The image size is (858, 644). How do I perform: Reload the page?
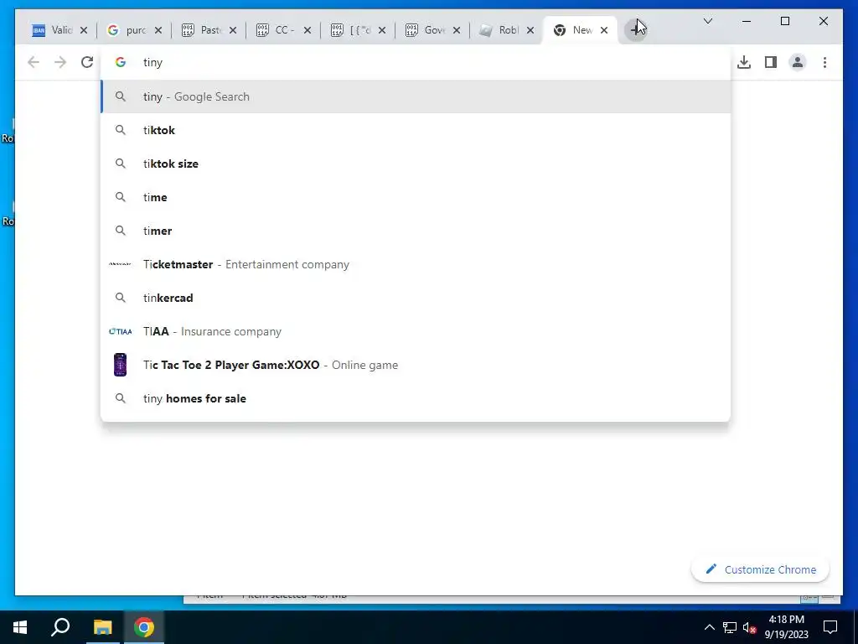(87, 62)
